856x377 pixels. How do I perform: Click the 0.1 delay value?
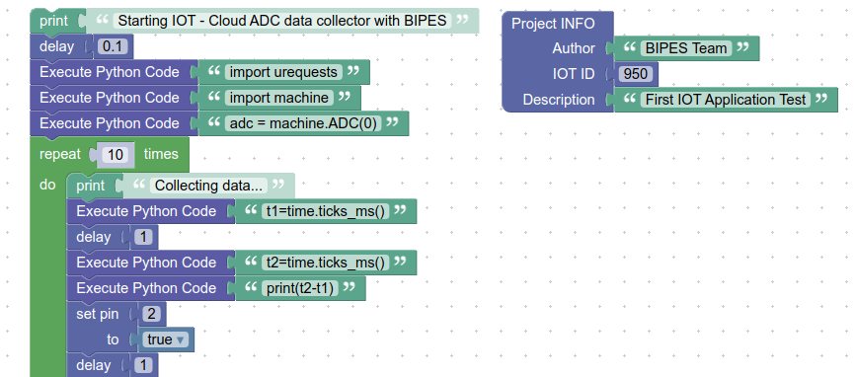point(113,47)
